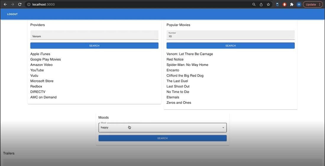
Task: Click the Chrome Update button
Action: [313, 4]
